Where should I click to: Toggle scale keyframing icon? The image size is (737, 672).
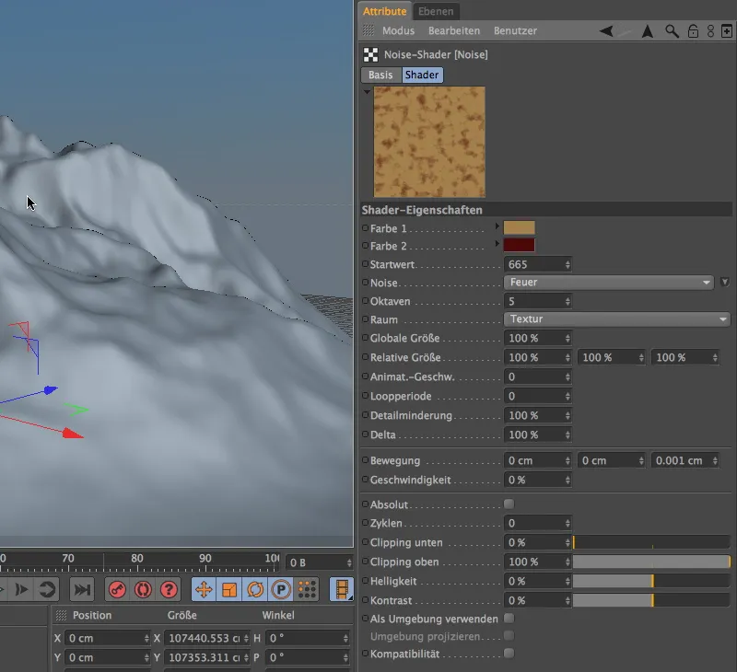229,589
